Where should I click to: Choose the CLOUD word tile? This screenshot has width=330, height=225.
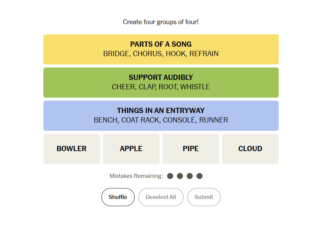click(x=250, y=148)
